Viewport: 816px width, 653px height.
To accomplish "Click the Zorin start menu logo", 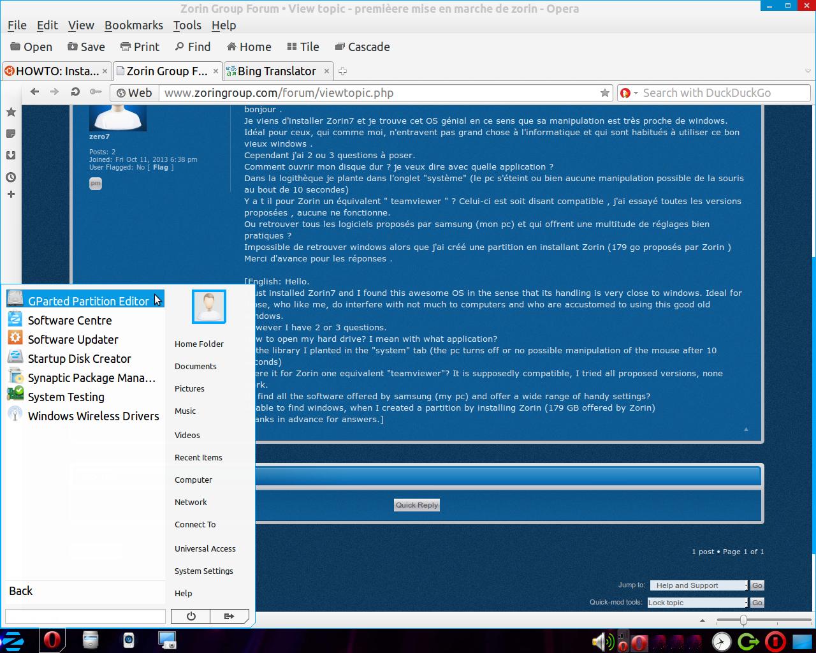I will (13, 640).
